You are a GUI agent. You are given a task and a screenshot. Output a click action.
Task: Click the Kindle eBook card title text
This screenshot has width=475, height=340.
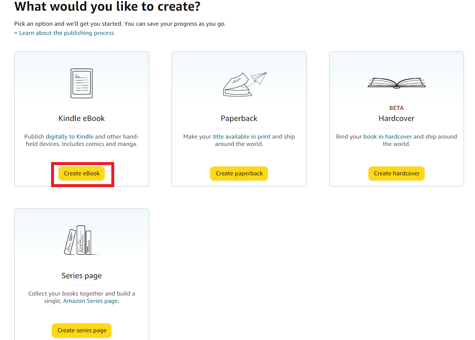[81, 118]
